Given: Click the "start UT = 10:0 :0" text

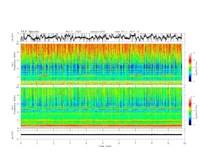Looking at the screenshot, I should (x=127, y=32).
